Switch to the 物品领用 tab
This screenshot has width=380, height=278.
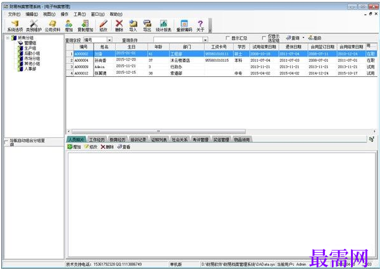point(242,139)
